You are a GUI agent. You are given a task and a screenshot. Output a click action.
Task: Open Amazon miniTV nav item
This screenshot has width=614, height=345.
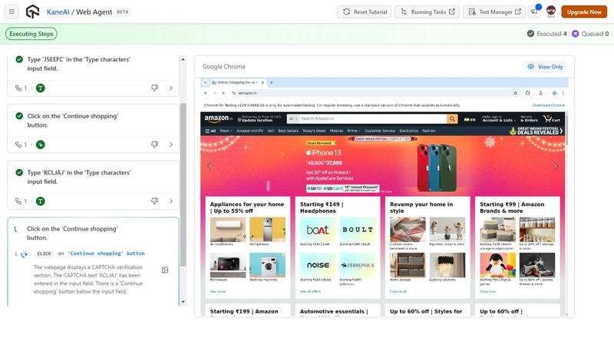[x=250, y=131]
